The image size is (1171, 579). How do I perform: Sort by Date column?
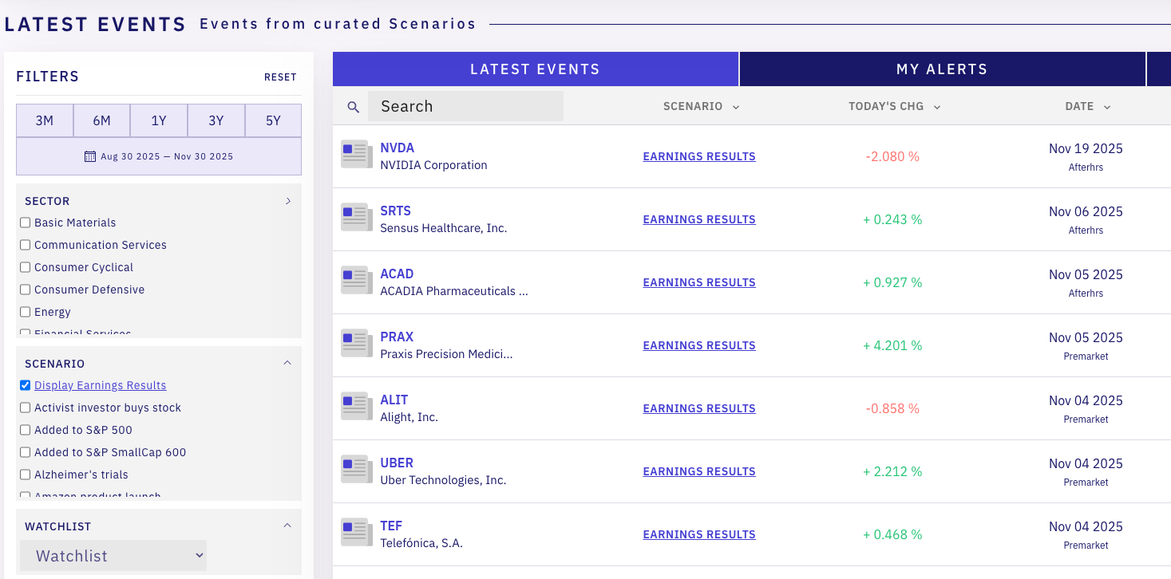(x=1088, y=106)
